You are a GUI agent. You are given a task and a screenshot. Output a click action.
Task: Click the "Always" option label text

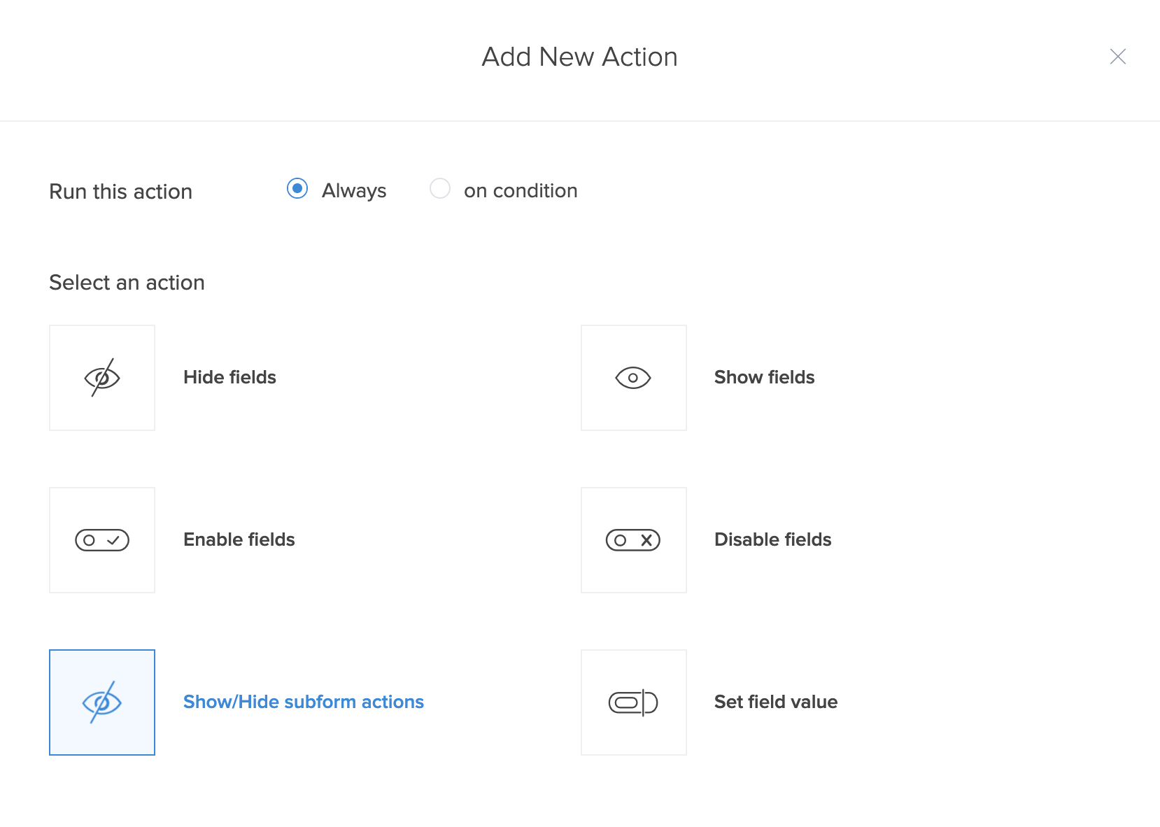point(354,190)
